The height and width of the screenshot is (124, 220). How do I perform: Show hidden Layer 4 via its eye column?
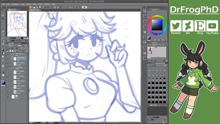tap(8, 72)
